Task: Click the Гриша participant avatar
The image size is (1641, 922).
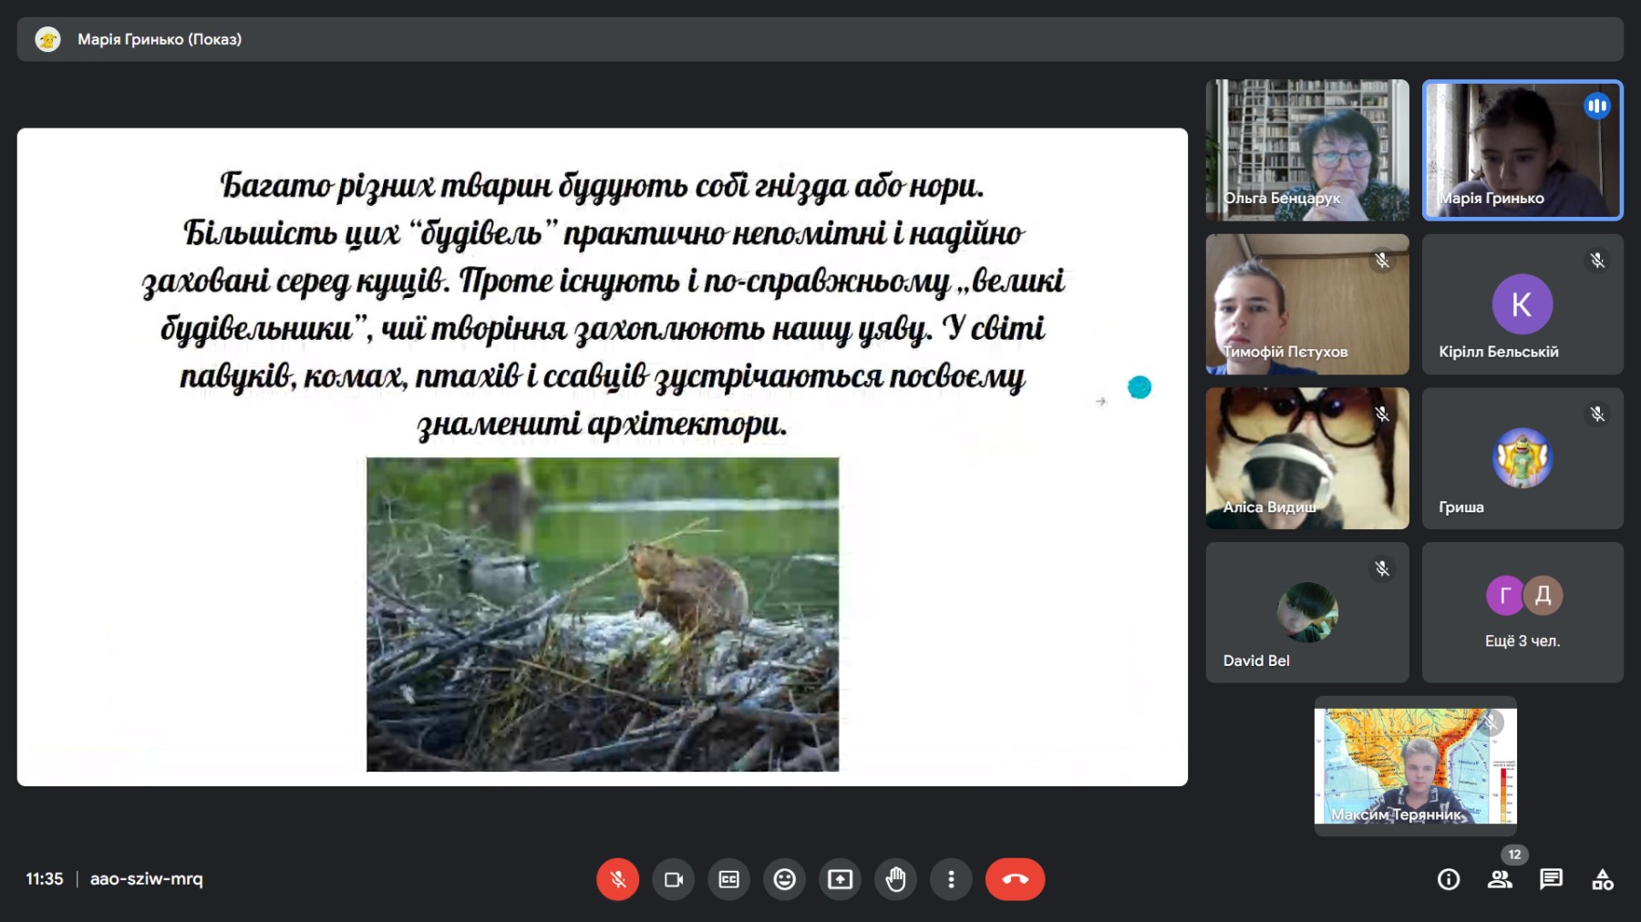Action: [x=1522, y=457]
